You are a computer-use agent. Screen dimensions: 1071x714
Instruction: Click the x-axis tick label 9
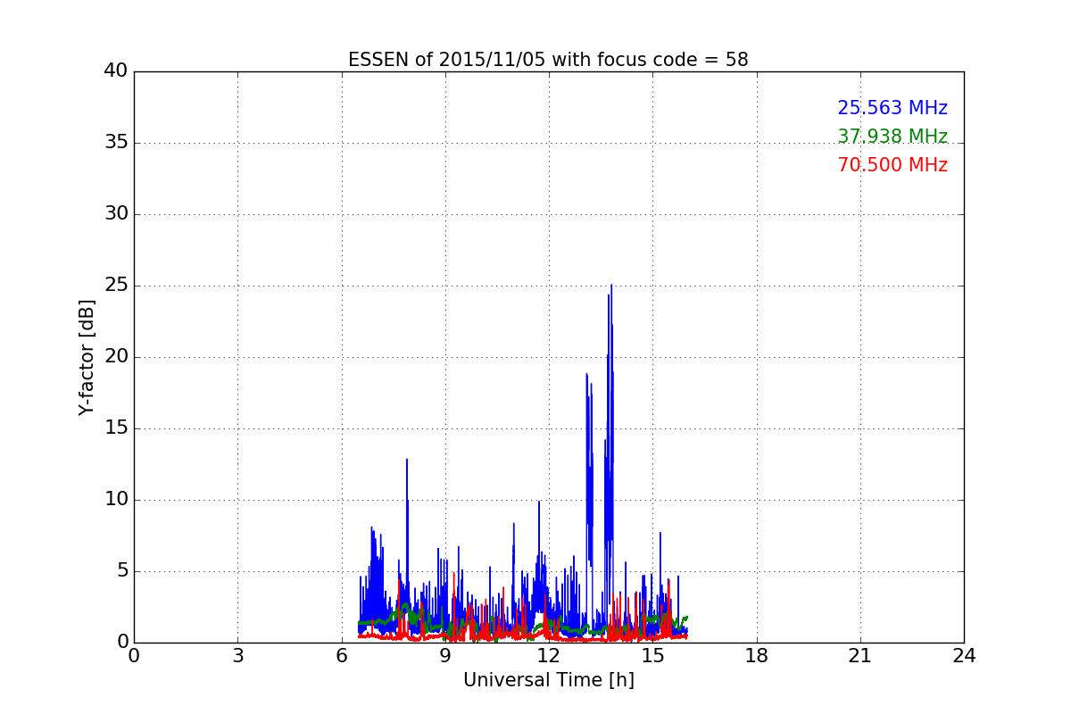coord(445,656)
